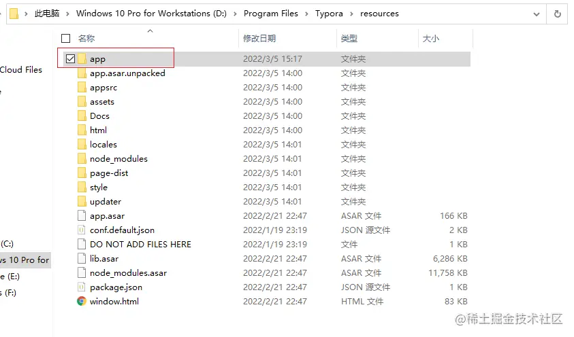Select the style folder name
The image size is (574, 337).
click(99, 188)
